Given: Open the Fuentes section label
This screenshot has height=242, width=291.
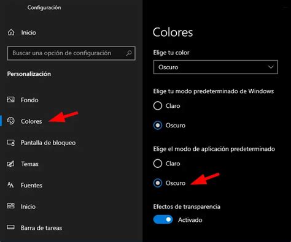Looking at the screenshot, I should [x=31, y=185].
